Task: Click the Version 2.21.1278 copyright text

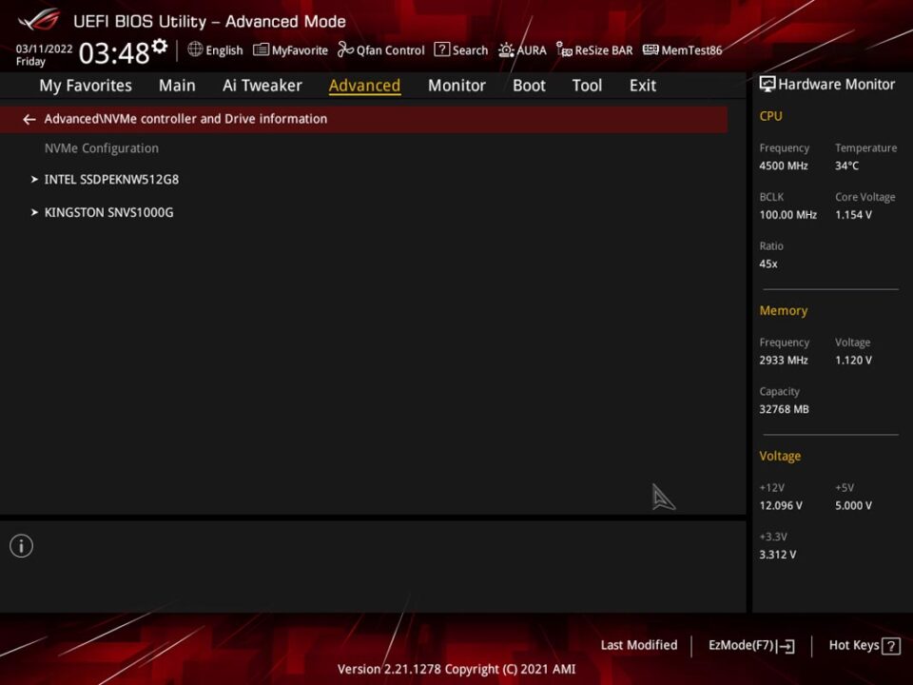Action: [456, 669]
